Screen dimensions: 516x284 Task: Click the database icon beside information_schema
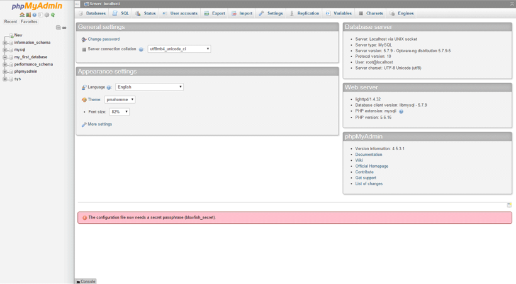tap(11, 43)
